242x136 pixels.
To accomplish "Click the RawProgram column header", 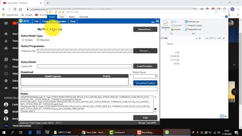I will tap(53, 76).
